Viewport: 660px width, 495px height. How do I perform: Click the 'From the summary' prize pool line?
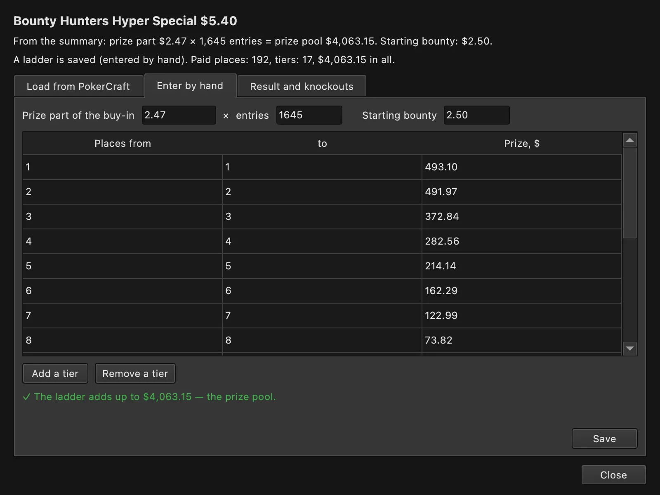pyautogui.click(x=253, y=41)
